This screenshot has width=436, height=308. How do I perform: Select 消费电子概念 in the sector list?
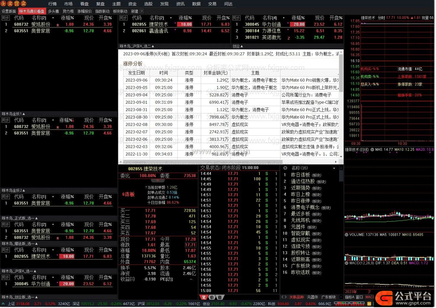[311, 208]
